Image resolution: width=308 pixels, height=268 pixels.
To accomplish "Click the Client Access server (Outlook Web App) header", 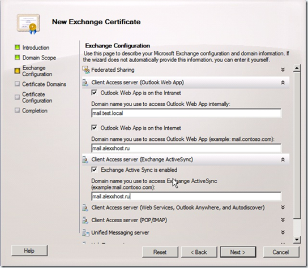I will point(138,83).
